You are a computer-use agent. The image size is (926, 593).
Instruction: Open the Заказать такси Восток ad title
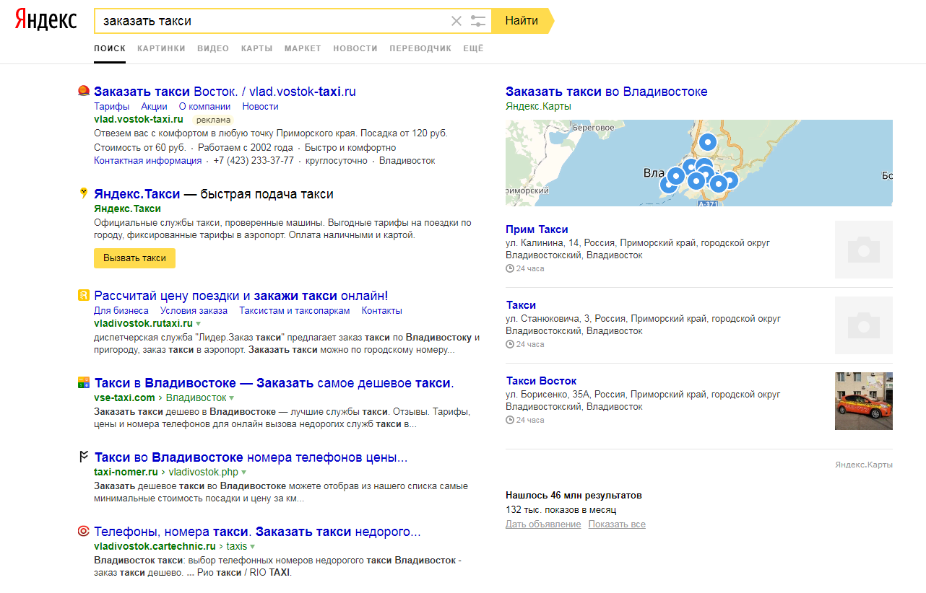point(225,92)
